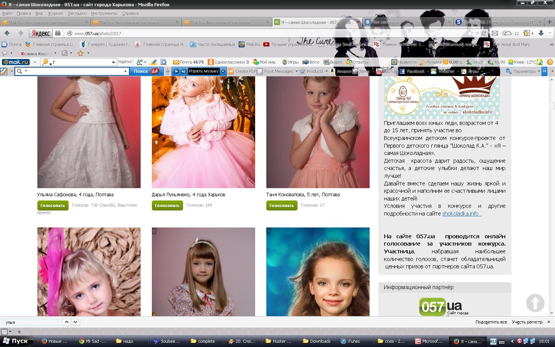Open the Справка menu
The width and height of the screenshot is (555, 347).
130,13
